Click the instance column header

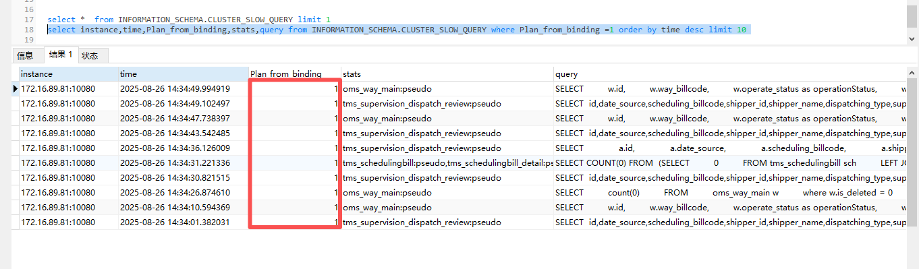(68, 74)
